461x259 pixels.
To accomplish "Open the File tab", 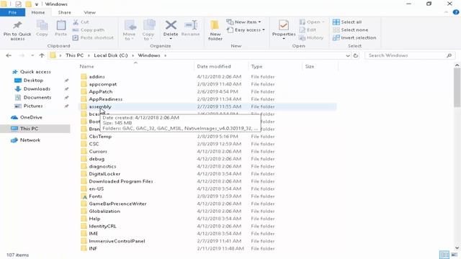I will point(12,12).
